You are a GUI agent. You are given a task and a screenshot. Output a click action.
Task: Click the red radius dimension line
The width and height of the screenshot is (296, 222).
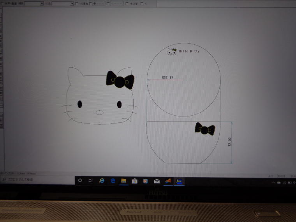tap(166, 80)
